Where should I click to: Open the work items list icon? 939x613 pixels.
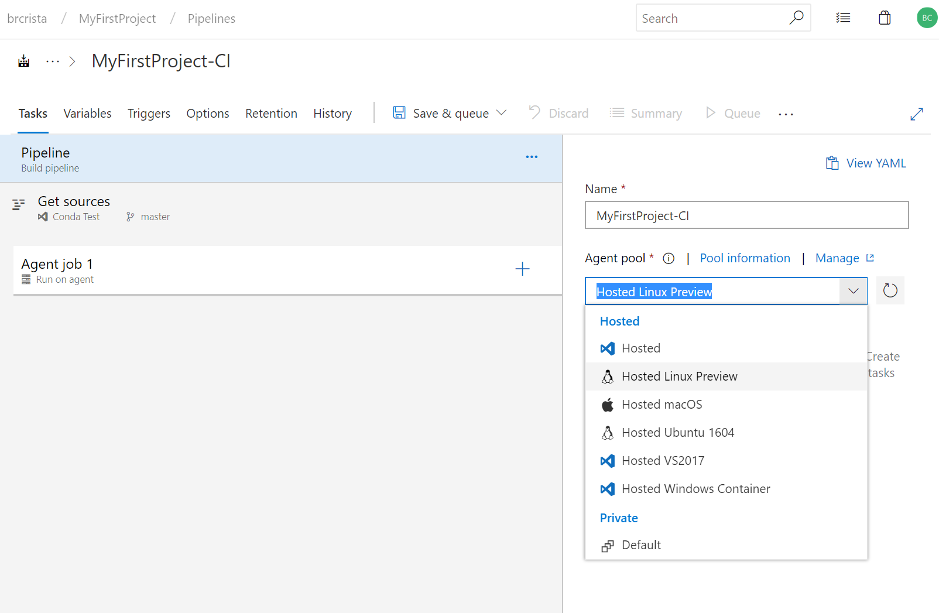[x=843, y=18]
